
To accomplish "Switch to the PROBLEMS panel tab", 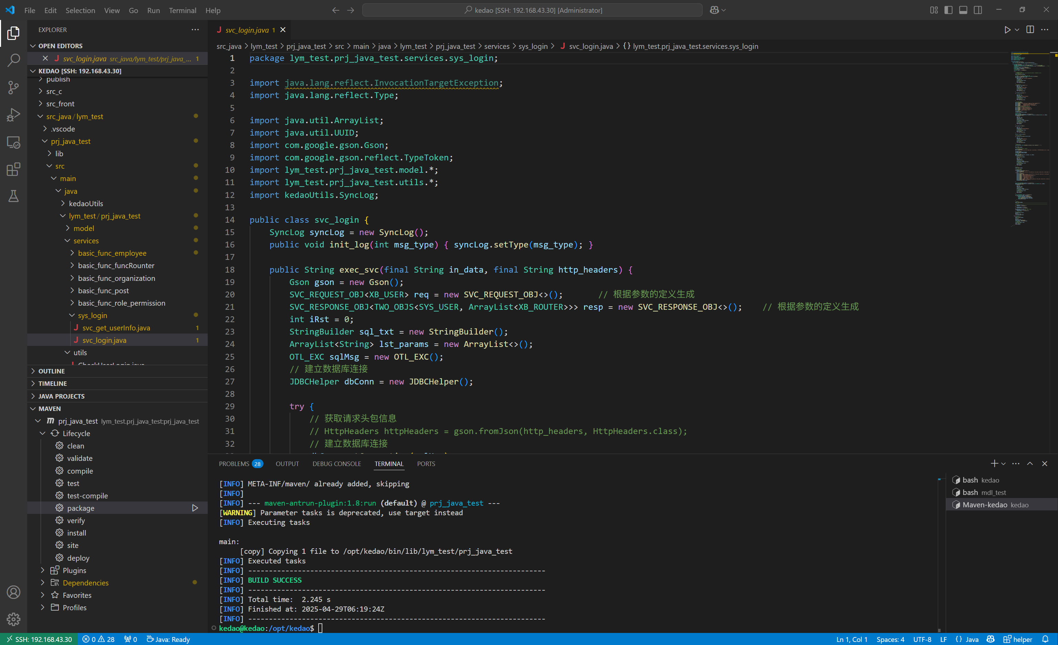I will coord(234,464).
